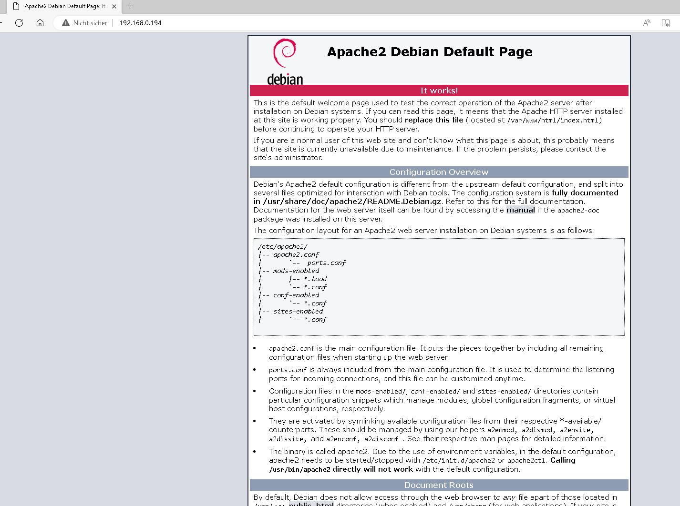Click the 'Document Roots' section header
This screenshot has height=506, width=680.
(x=439, y=485)
